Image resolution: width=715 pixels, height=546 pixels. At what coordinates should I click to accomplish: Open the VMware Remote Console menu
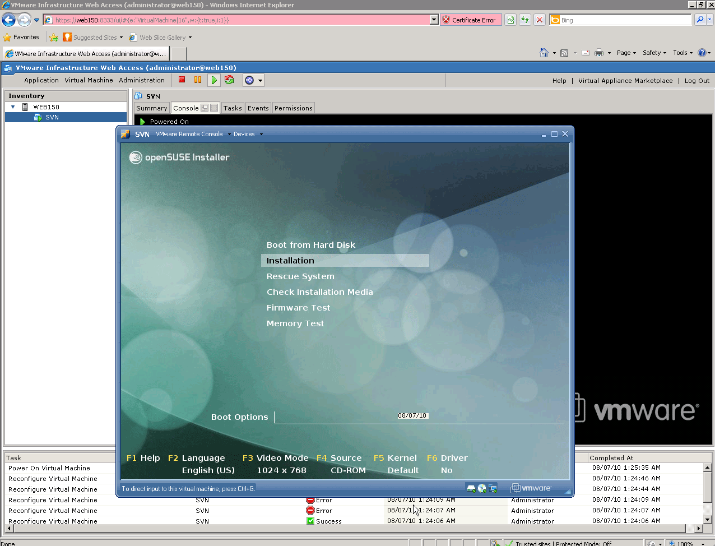click(193, 134)
